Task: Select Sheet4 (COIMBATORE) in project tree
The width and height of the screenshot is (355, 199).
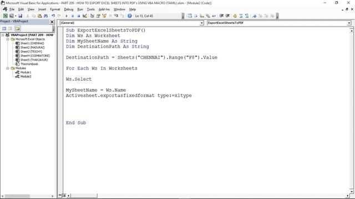Action: 35,56
